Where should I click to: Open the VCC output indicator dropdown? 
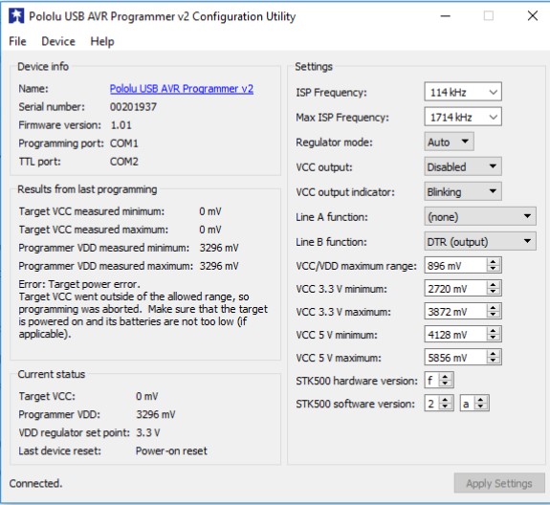(463, 192)
